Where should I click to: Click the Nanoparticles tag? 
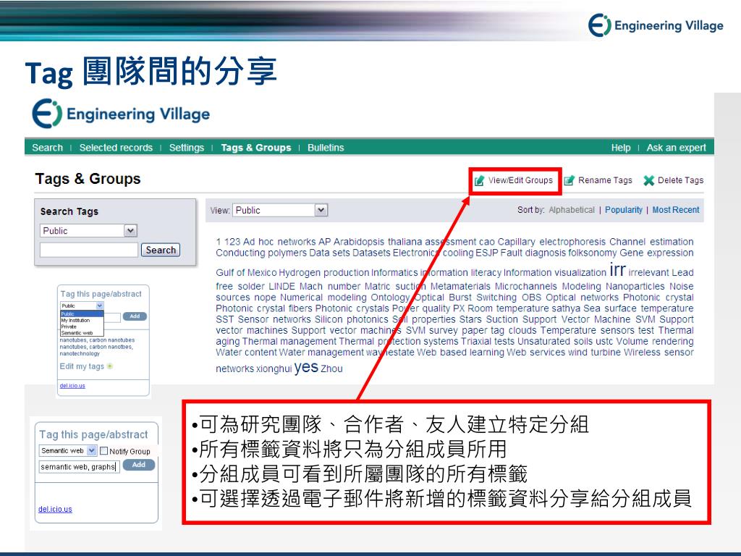click(x=635, y=287)
